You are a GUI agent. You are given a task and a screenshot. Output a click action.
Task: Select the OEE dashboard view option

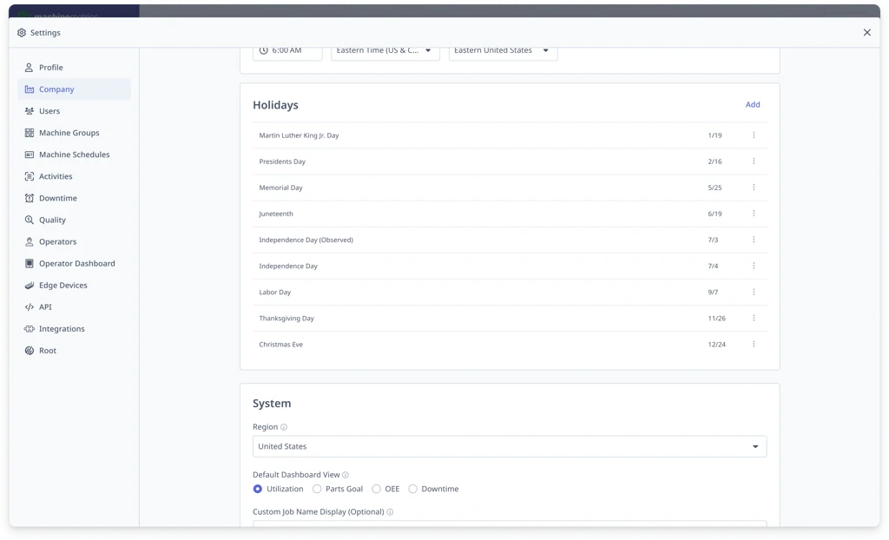click(x=376, y=489)
